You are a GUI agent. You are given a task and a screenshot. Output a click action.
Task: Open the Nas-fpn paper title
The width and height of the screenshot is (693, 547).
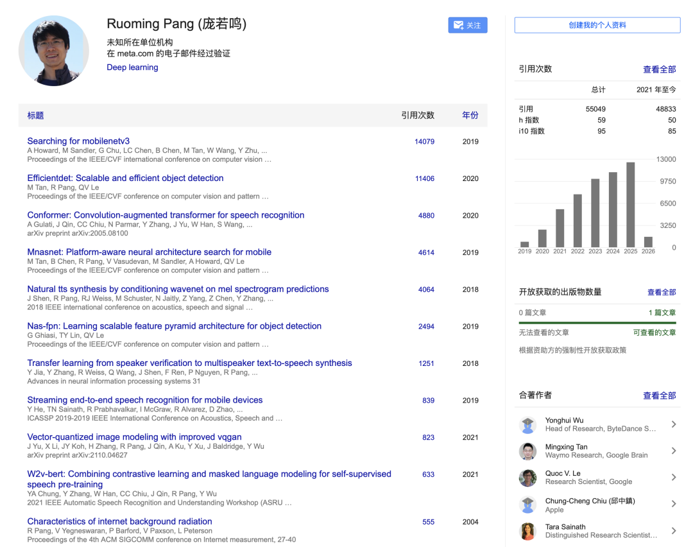click(174, 326)
